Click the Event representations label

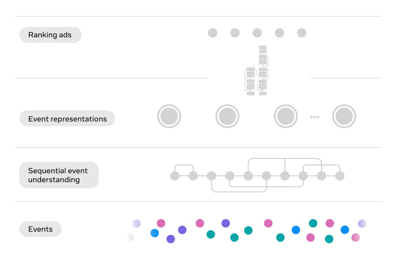(x=67, y=118)
